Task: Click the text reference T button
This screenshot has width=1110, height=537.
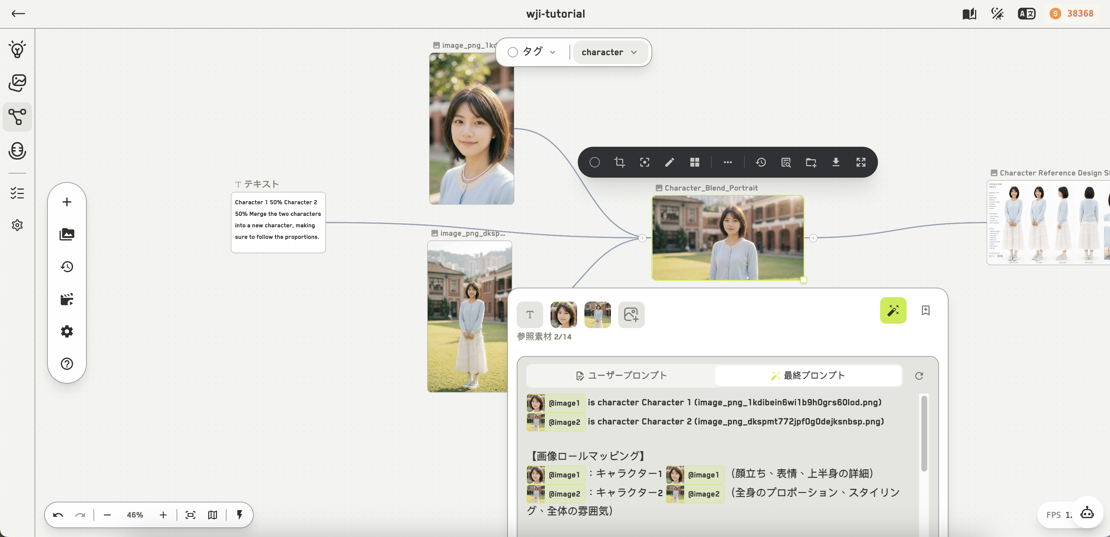Action: pos(530,314)
